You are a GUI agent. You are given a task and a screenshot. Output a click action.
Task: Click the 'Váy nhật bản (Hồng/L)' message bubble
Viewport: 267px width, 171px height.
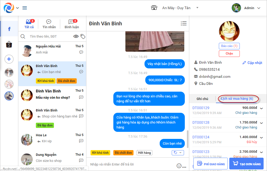pos(164,64)
